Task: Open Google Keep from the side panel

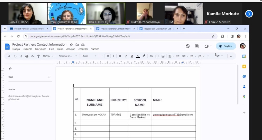Action: (x=244, y=66)
